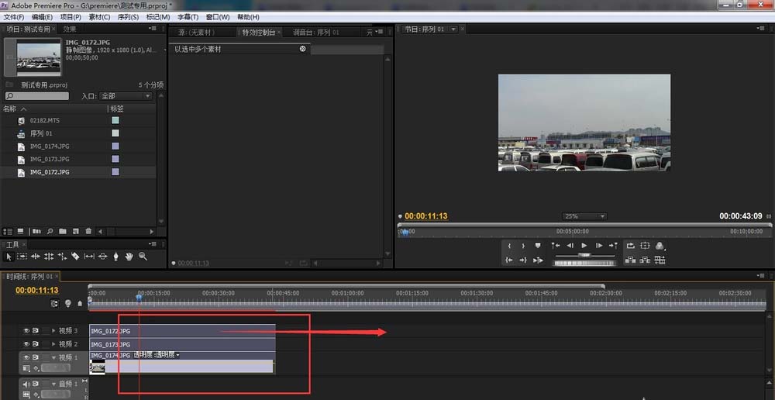Toggle eye visibility for 视频 3 track
Screen dimensions: 775x400
26,330
